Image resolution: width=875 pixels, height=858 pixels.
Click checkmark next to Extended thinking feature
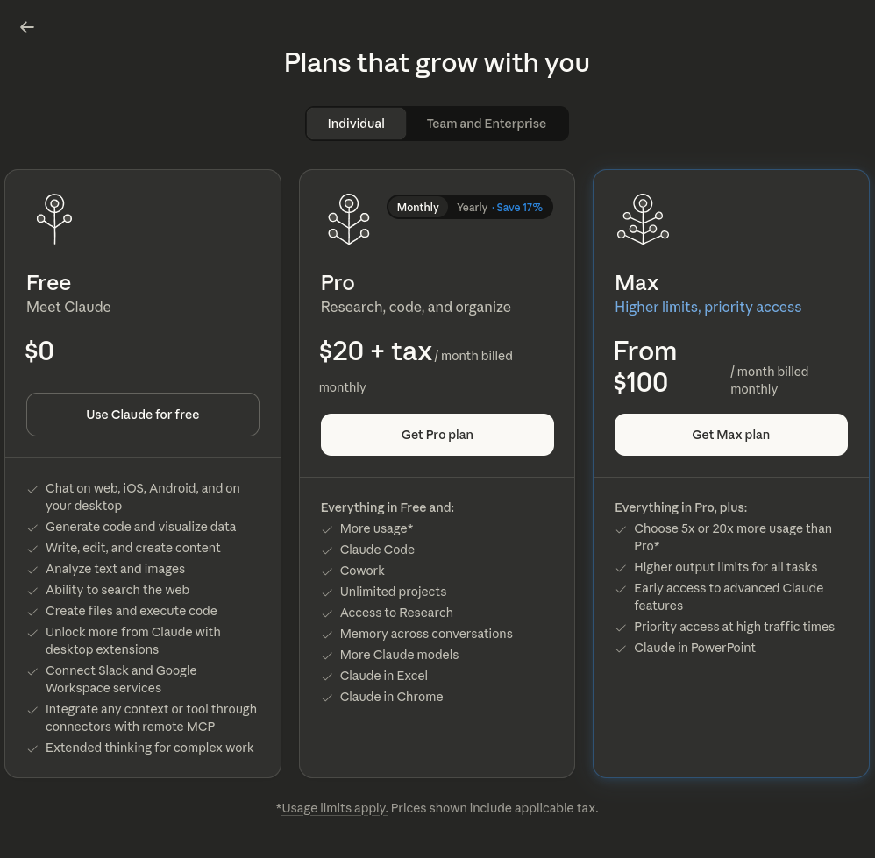click(x=32, y=748)
